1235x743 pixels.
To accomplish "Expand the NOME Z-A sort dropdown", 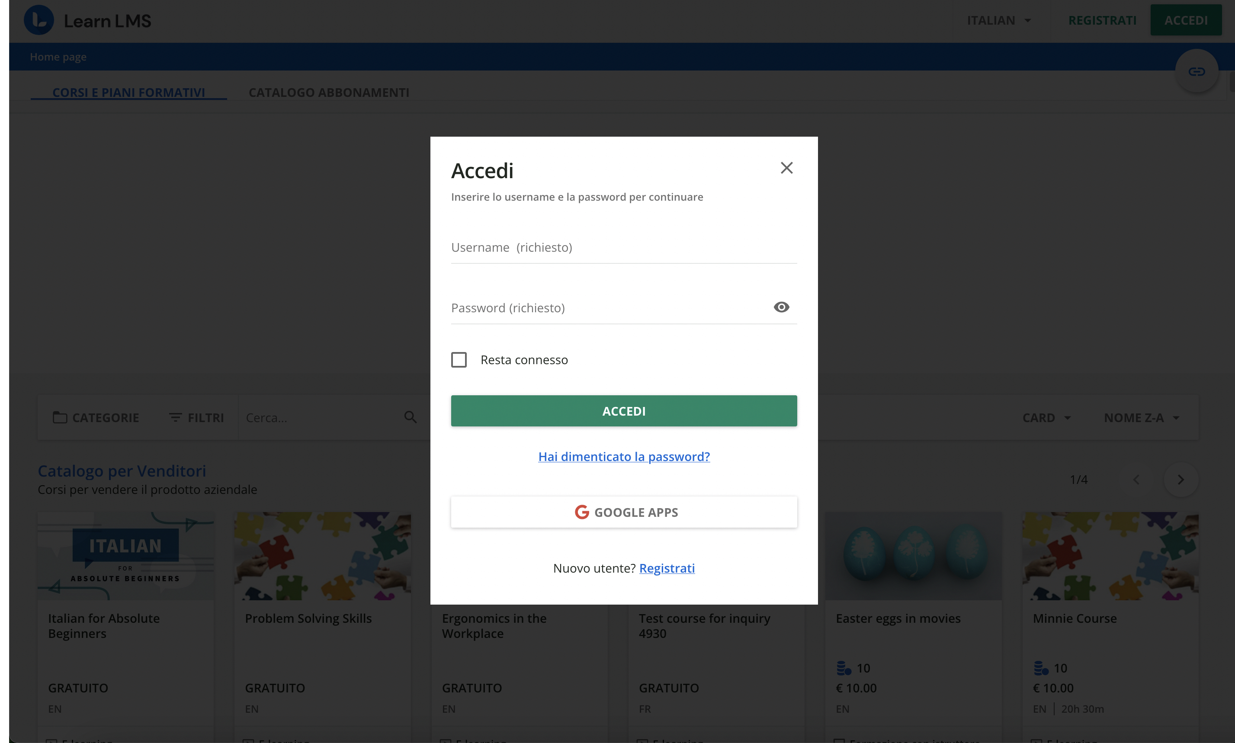I will pyautogui.click(x=1142, y=417).
